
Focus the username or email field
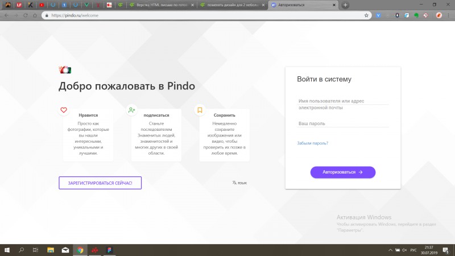[343, 101]
